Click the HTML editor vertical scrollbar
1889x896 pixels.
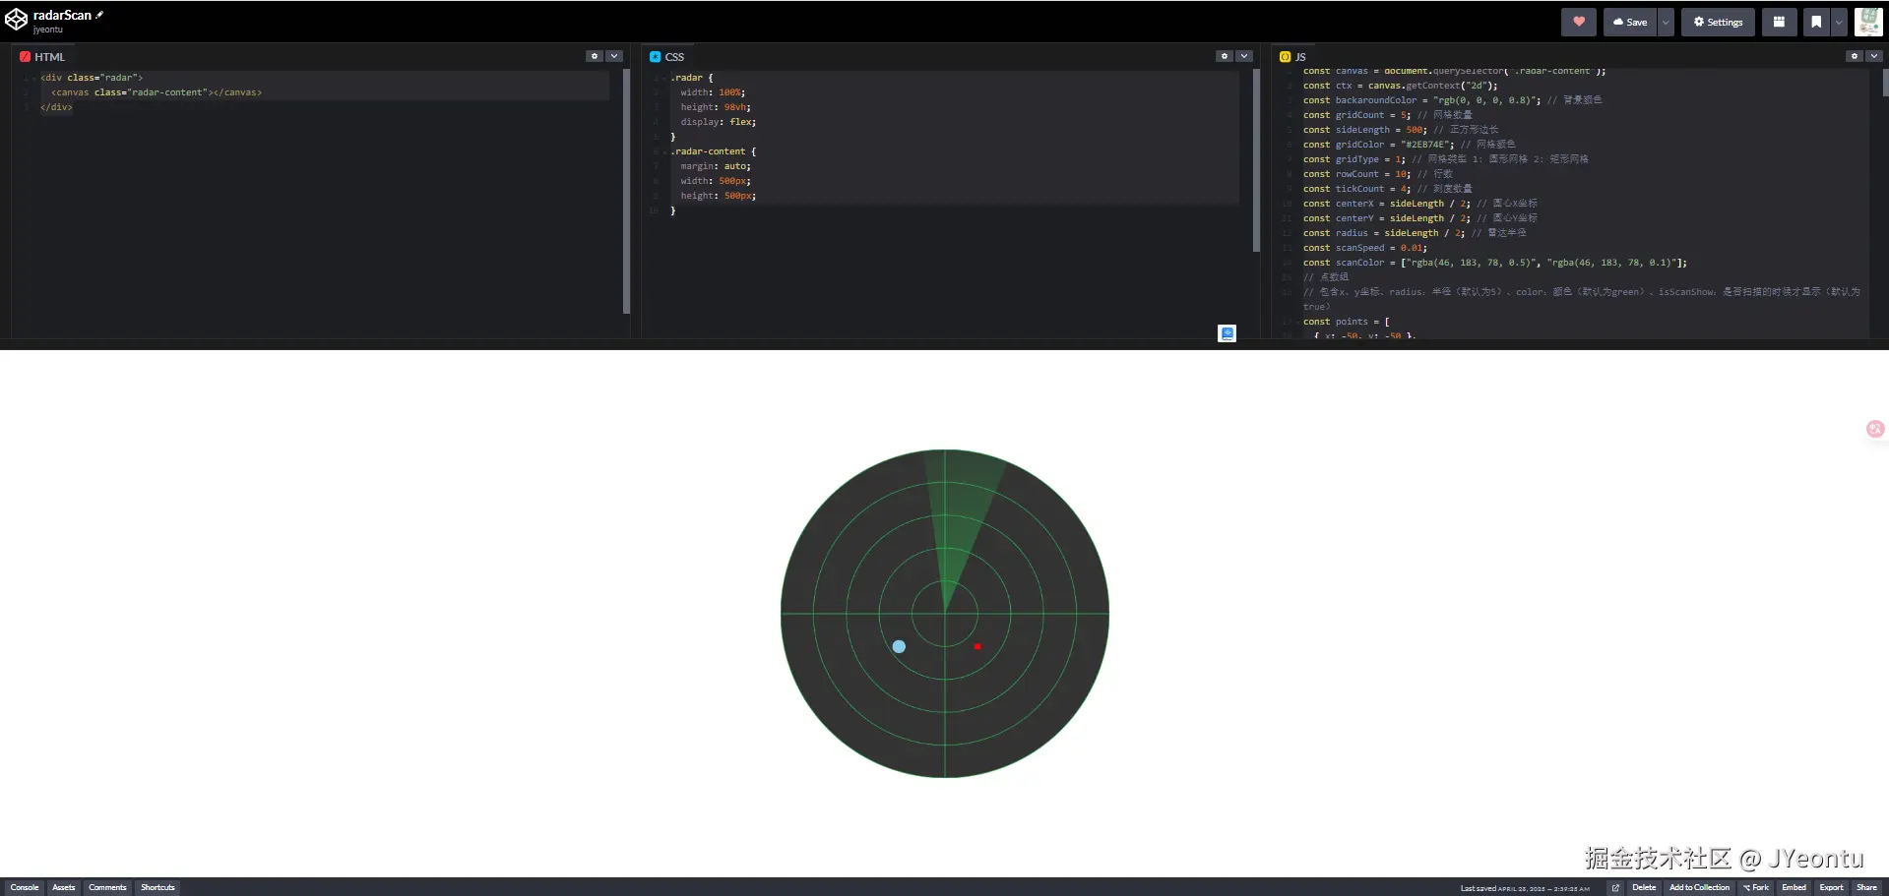pos(626,192)
